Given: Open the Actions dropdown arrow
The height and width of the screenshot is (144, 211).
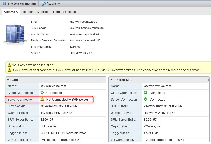Looking at the screenshot, I should point(59,4).
